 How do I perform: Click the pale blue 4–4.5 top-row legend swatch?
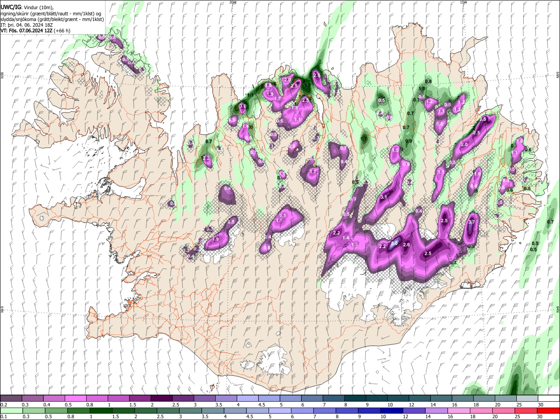coord(247,399)
